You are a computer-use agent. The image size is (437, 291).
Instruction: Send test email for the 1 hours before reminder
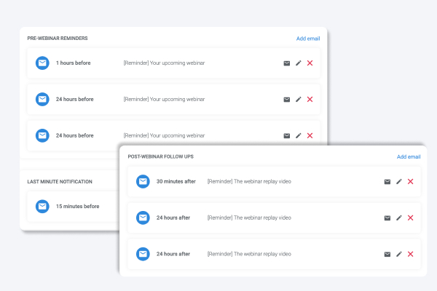pyautogui.click(x=287, y=63)
